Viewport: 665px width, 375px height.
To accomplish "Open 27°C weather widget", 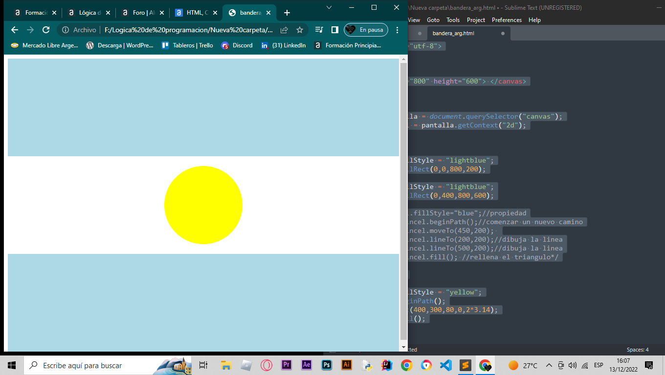I will (523, 365).
